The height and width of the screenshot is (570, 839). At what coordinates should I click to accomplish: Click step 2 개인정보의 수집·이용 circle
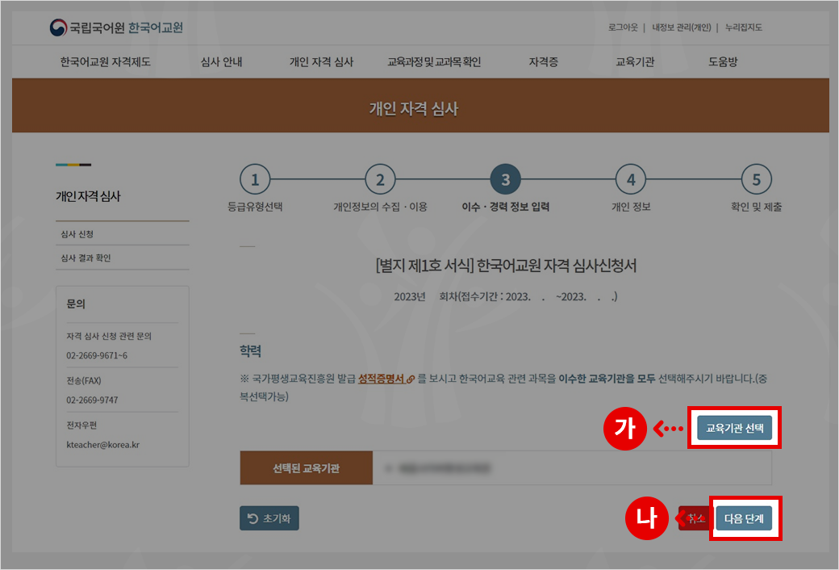tap(380, 180)
